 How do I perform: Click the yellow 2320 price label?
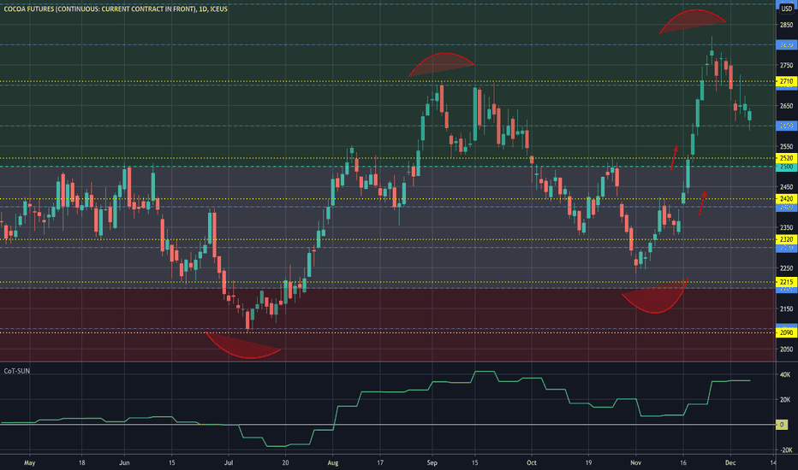786,239
